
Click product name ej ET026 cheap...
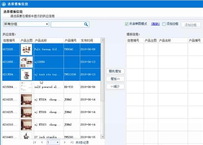click(x=47, y=112)
